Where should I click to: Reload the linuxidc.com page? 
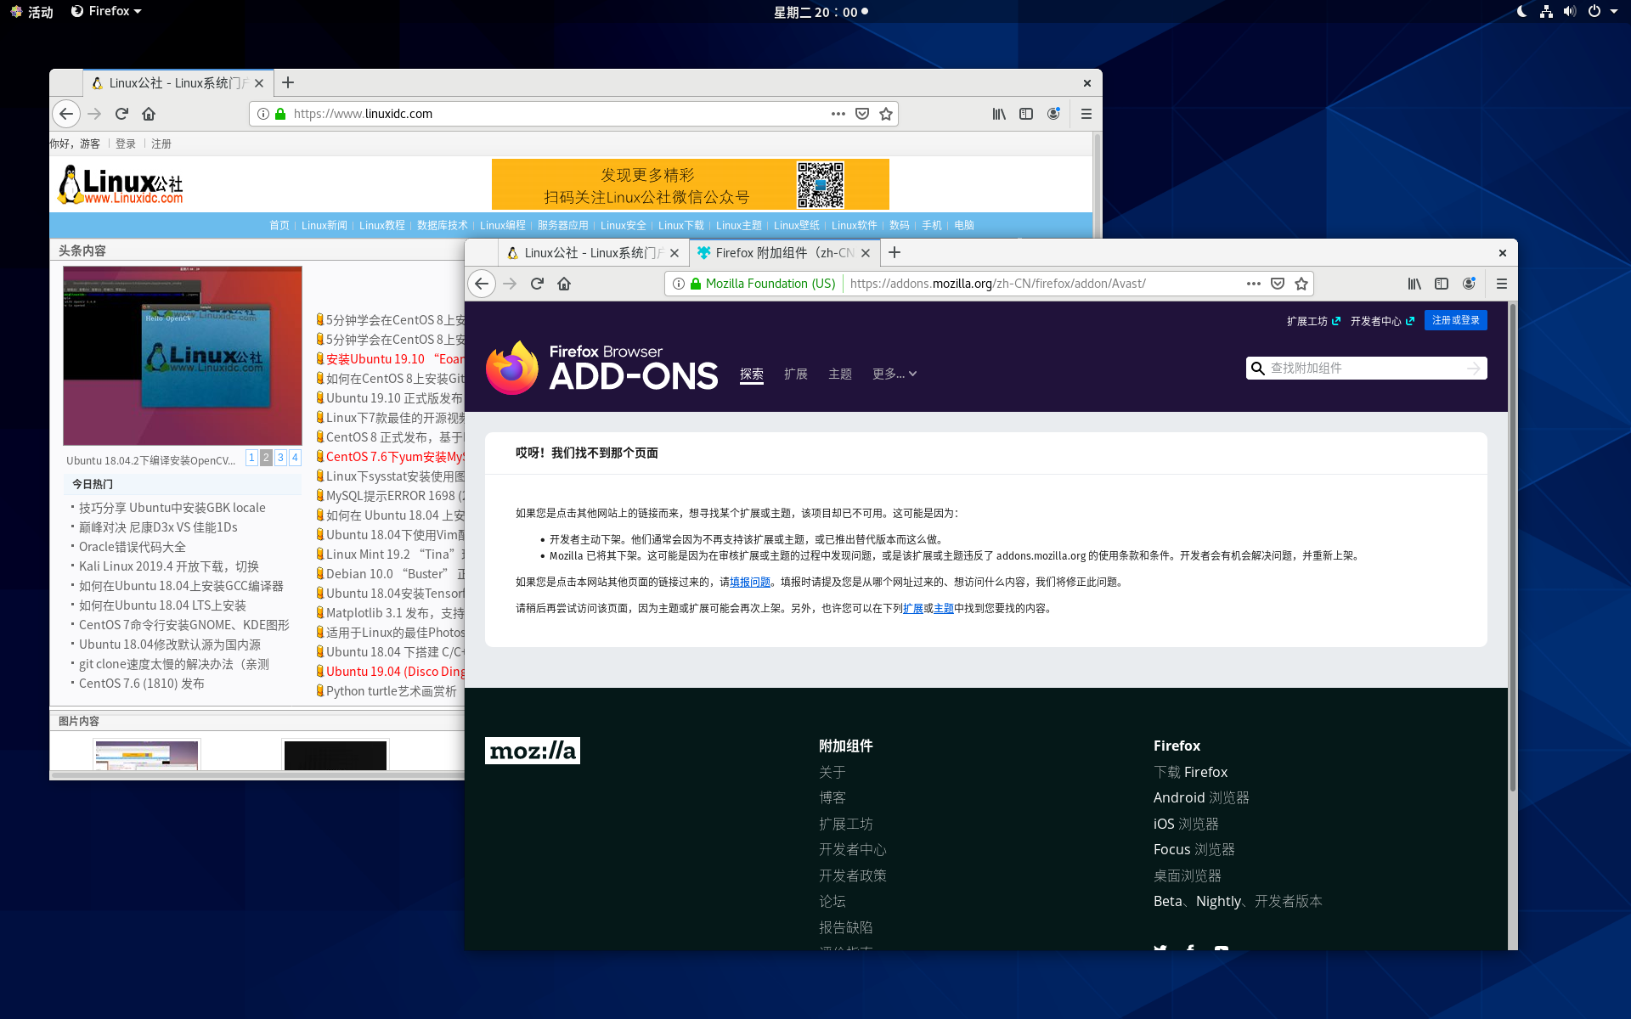click(x=121, y=114)
